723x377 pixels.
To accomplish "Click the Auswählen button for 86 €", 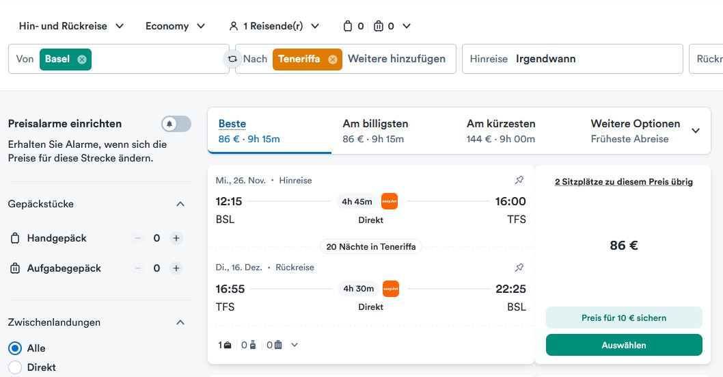I will (x=623, y=345).
